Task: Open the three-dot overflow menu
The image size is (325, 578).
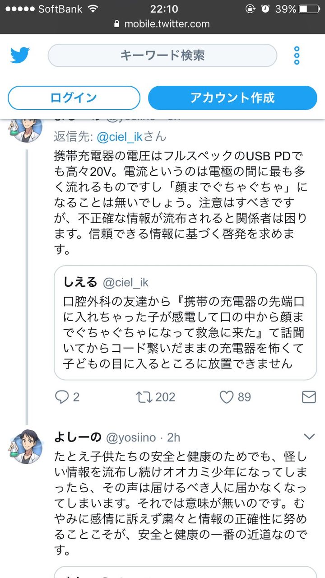Action: point(297,56)
